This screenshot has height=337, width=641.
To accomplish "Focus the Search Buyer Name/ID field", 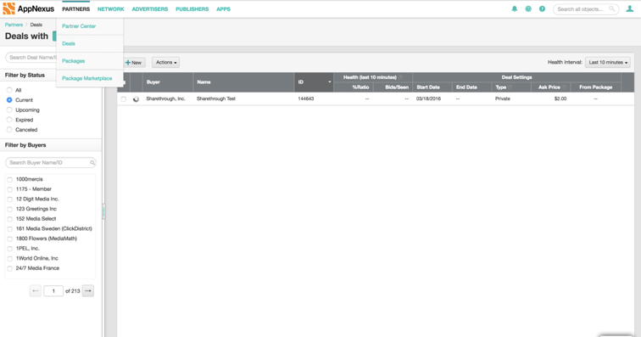I will pyautogui.click(x=51, y=163).
